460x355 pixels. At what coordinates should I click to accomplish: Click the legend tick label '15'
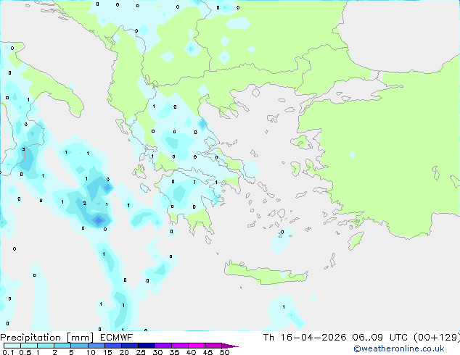(107, 352)
